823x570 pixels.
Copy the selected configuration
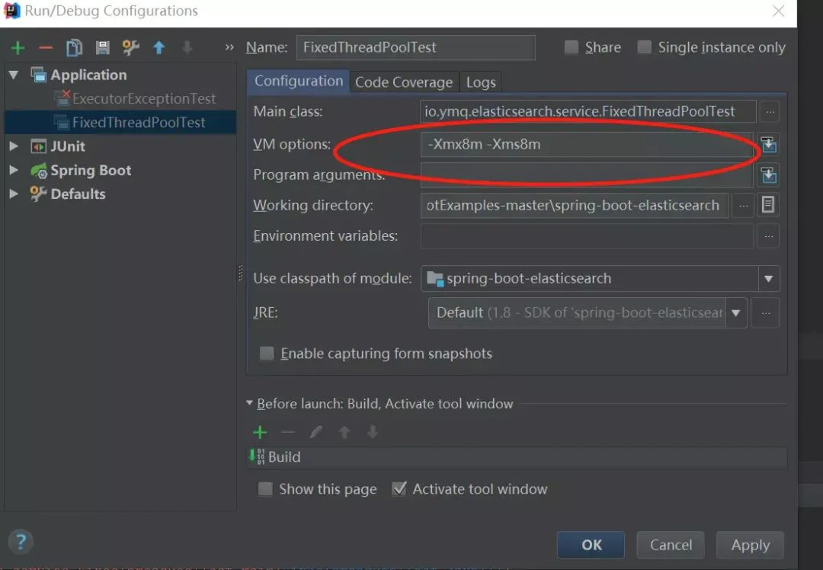pyautogui.click(x=74, y=48)
